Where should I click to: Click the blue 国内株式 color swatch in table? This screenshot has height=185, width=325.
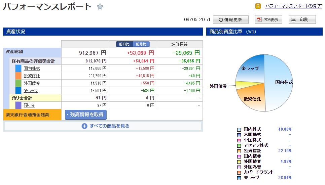[18, 68]
